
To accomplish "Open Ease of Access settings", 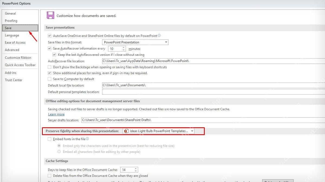I will (20, 43).
